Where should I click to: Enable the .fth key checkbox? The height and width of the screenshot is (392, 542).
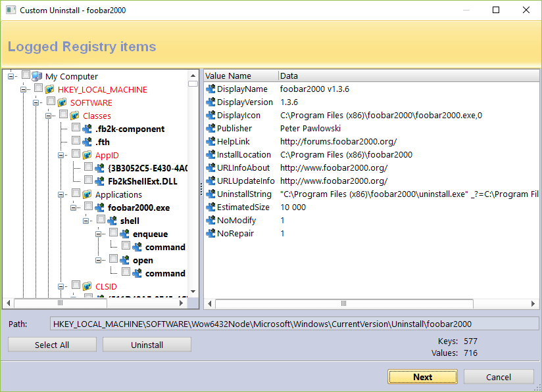(76, 140)
